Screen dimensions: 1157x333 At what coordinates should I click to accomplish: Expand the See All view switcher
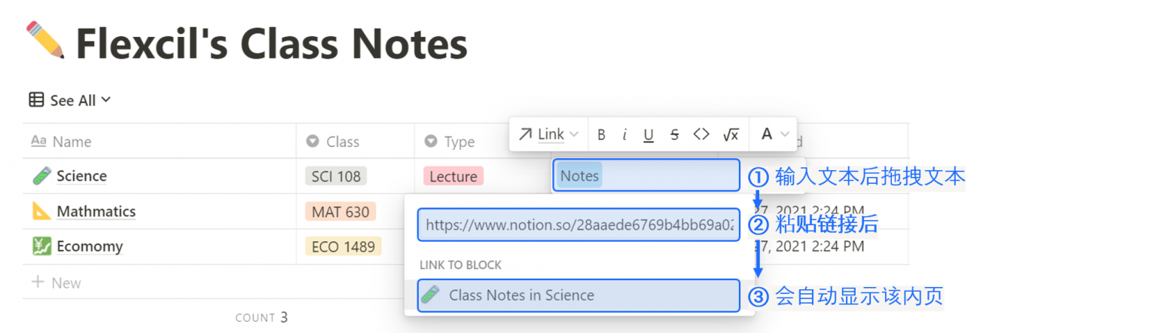pyautogui.click(x=70, y=100)
